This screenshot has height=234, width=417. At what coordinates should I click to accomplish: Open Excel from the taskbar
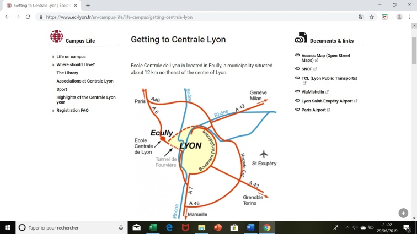pyautogui.click(x=153, y=227)
